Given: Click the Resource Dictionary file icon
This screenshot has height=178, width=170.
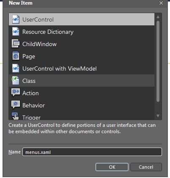Looking at the screenshot, I should [16, 32].
